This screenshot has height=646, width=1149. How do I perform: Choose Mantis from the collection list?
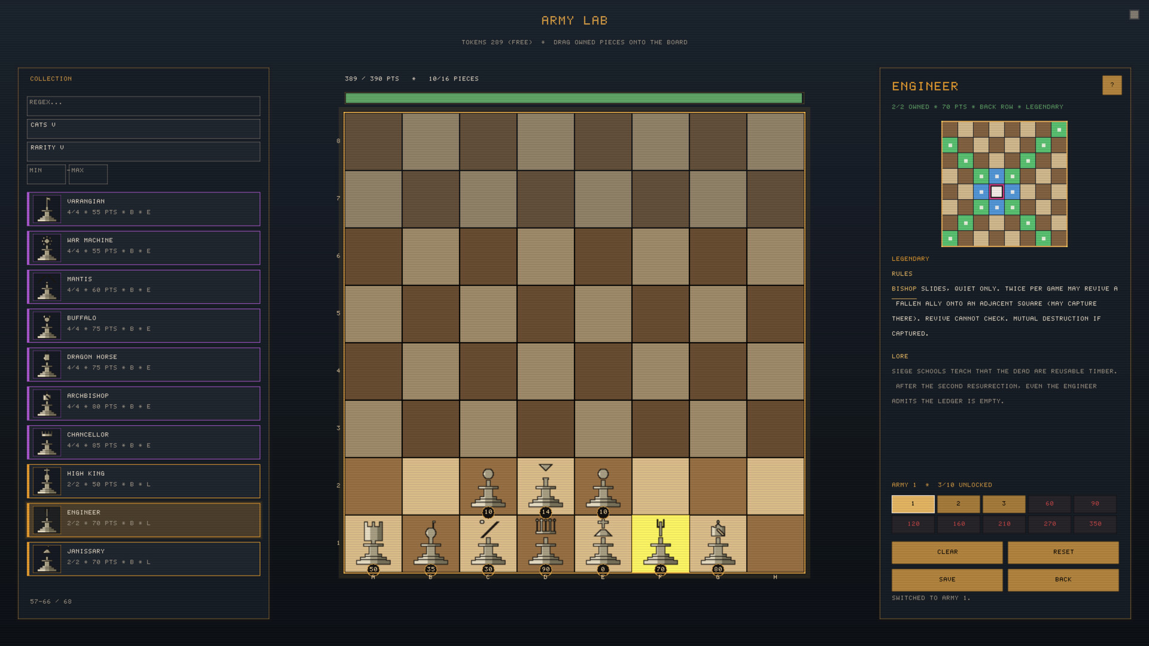[144, 287]
